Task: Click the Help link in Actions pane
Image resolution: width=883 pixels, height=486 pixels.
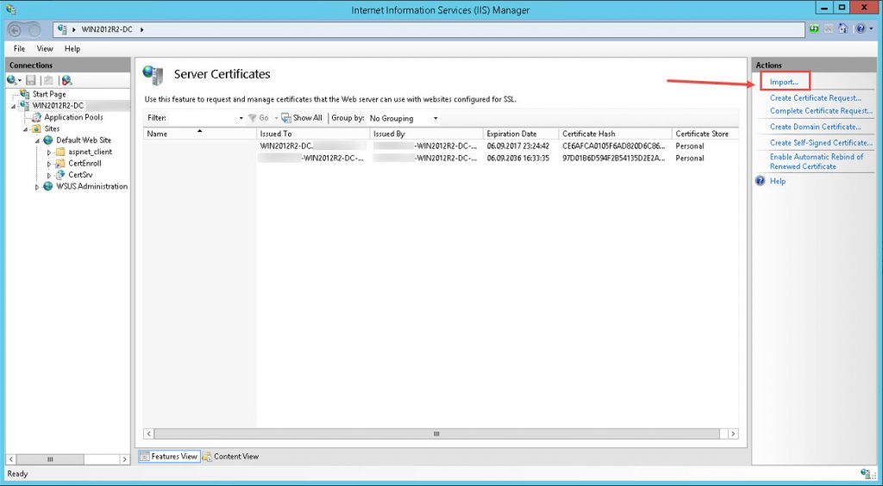Action: 778,181
